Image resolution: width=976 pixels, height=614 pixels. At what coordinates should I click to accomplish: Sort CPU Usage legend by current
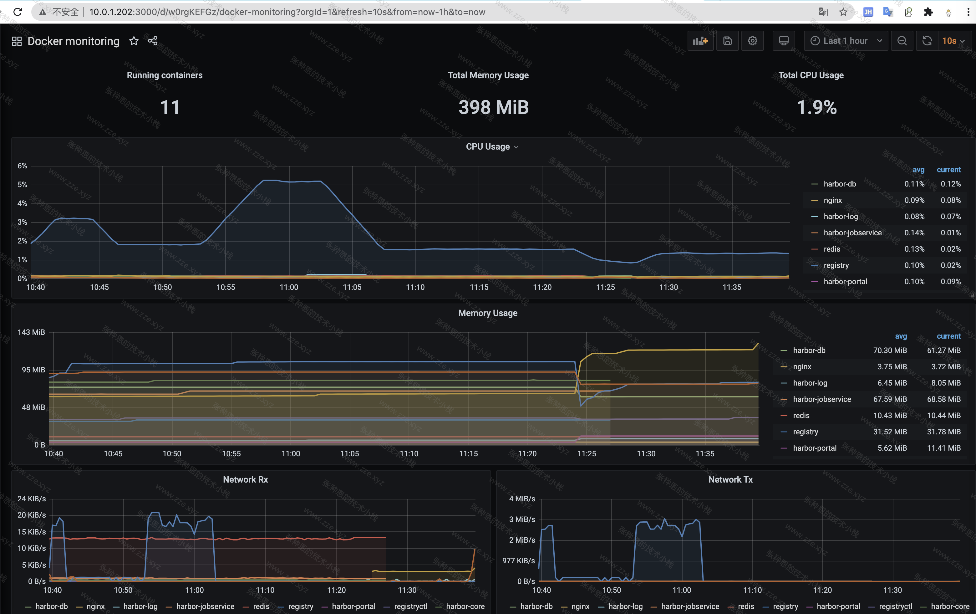point(948,170)
